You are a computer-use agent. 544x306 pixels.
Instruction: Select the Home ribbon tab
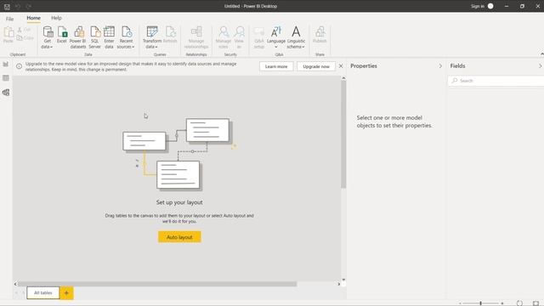pyautogui.click(x=34, y=18)
